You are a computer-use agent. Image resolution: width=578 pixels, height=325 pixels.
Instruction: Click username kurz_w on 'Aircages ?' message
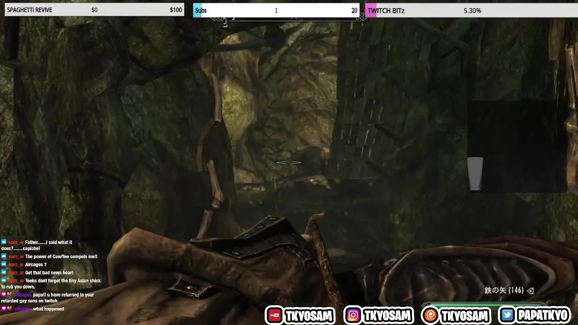(x=16, y=265)
